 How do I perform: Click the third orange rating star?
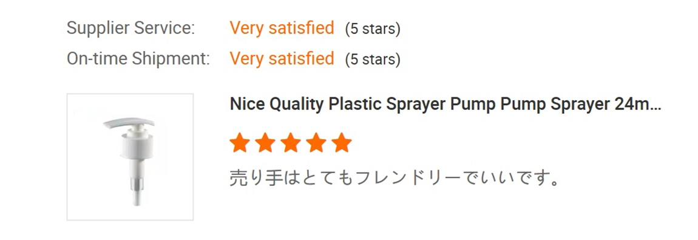pyautogui.click(x=291, y=143)
